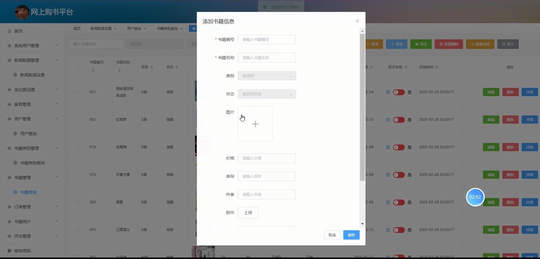Check the row checkbox for book 009
Viewport: 540px width, 259px height.
click(77, 202)
